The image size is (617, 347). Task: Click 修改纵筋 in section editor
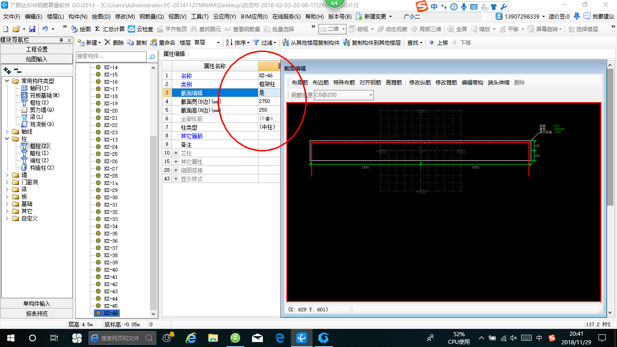coord(420,83)
